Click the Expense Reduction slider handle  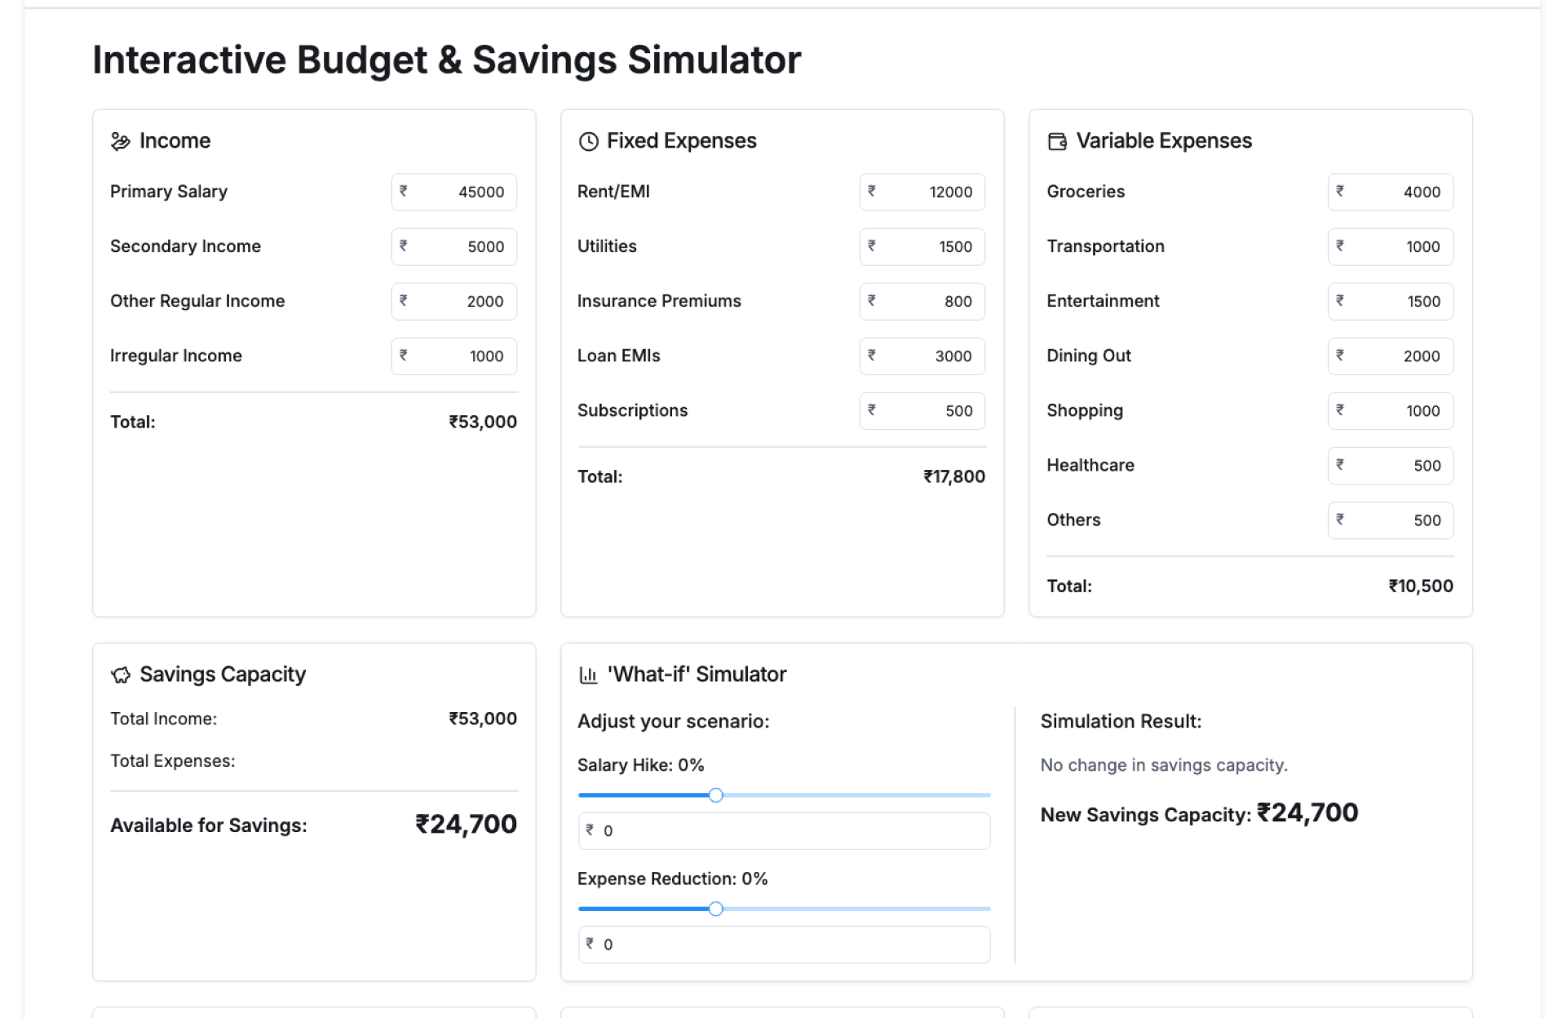[x=715, y=909]
